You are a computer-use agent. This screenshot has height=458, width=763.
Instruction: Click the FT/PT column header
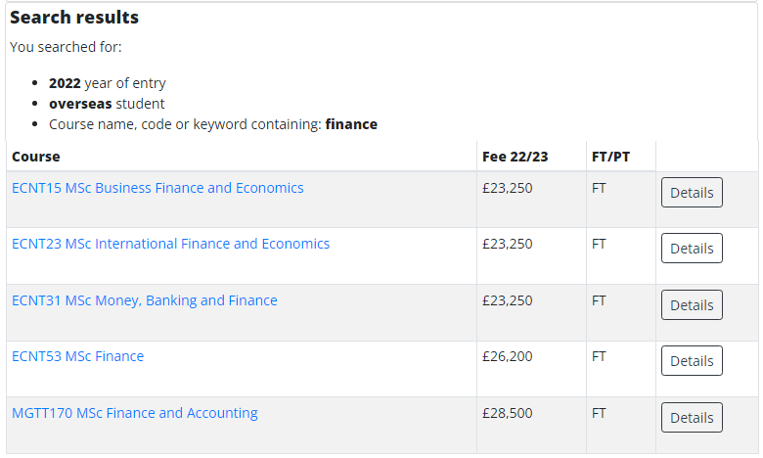(x=611, y=157)
